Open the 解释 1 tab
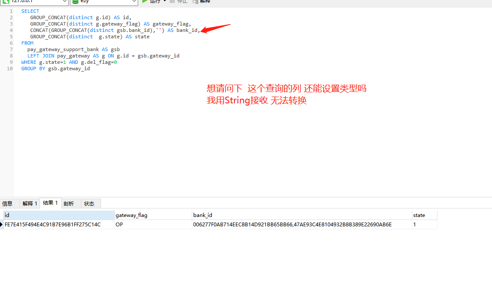 click(29, 203)
